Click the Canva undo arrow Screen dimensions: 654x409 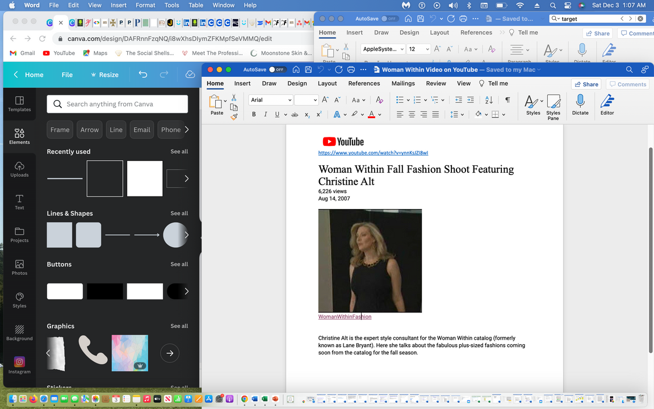pyautogui.click(x=143, y=74)
